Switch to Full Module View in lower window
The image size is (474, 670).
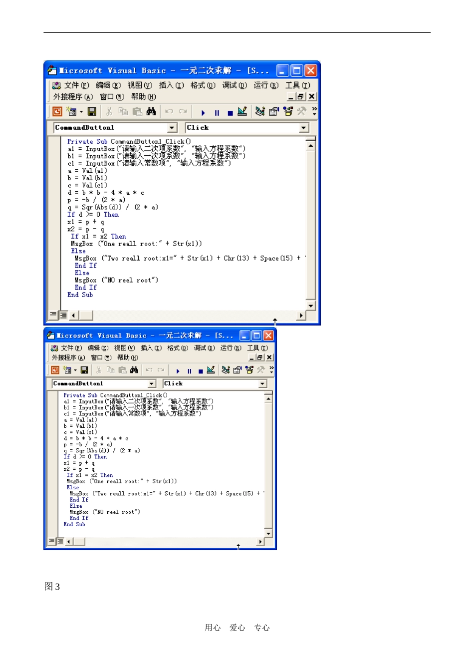(x=60, y=541)
